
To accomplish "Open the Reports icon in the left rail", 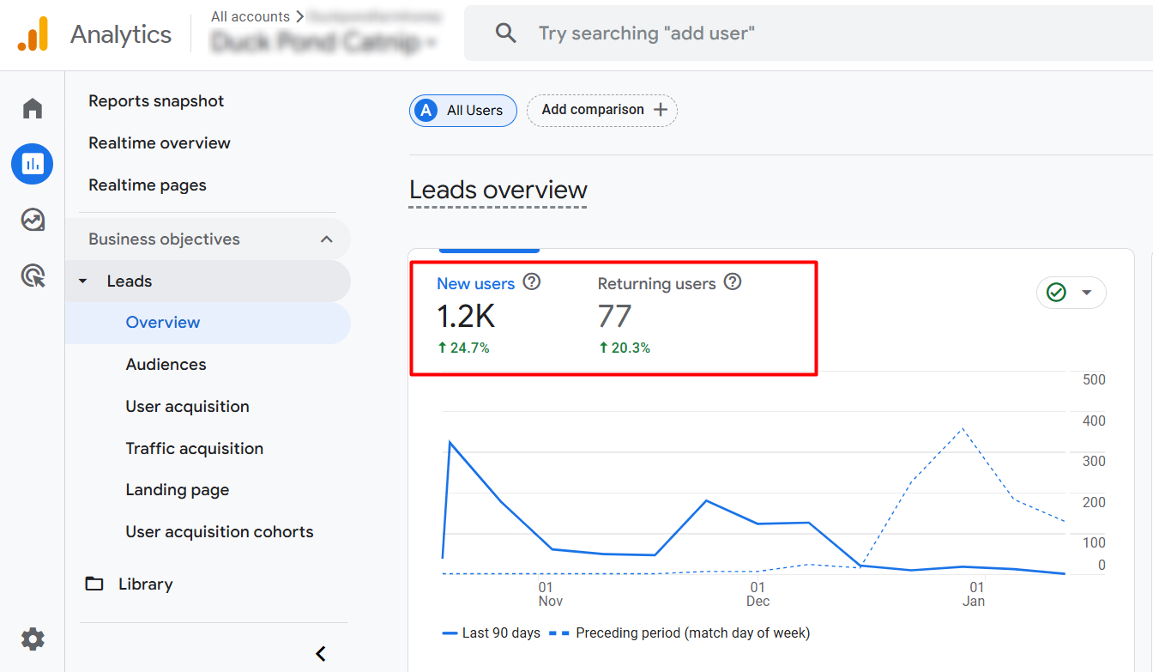I will 32,163.
